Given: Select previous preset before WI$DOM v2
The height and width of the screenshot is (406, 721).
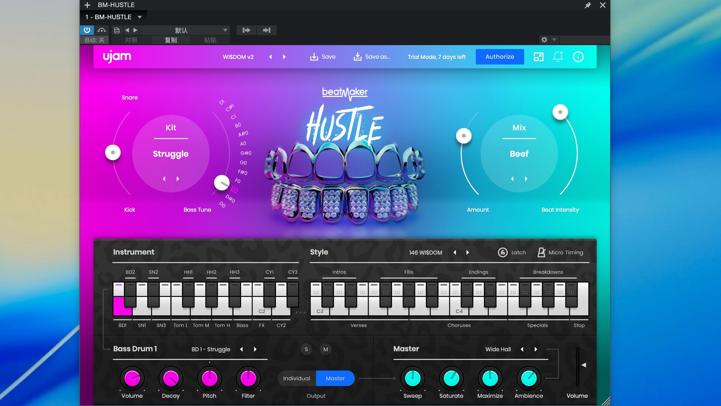Looking at the screenshot, I should click(x=270, y=57).
